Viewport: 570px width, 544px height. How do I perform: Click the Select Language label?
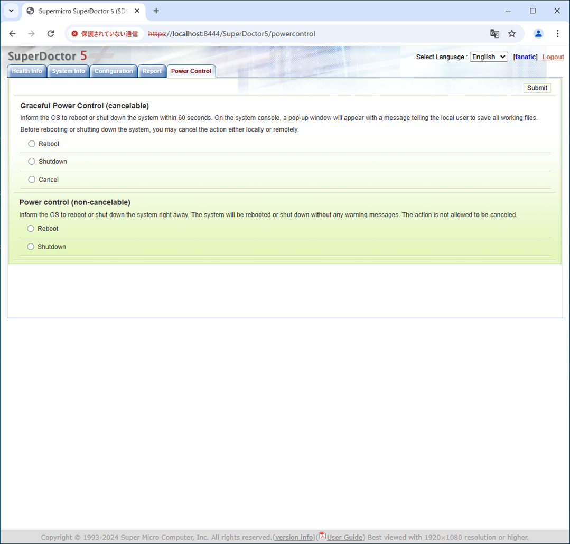point(442,57)
